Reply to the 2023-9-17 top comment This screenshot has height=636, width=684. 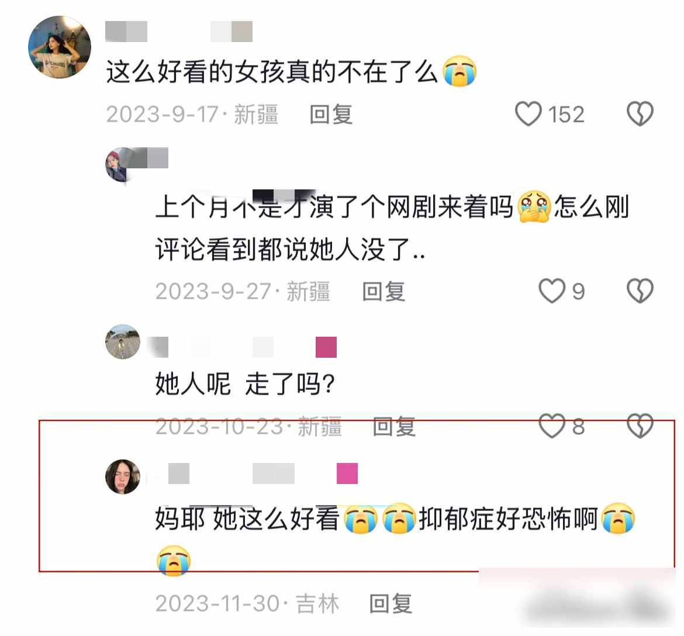click(x=331, y=115)
